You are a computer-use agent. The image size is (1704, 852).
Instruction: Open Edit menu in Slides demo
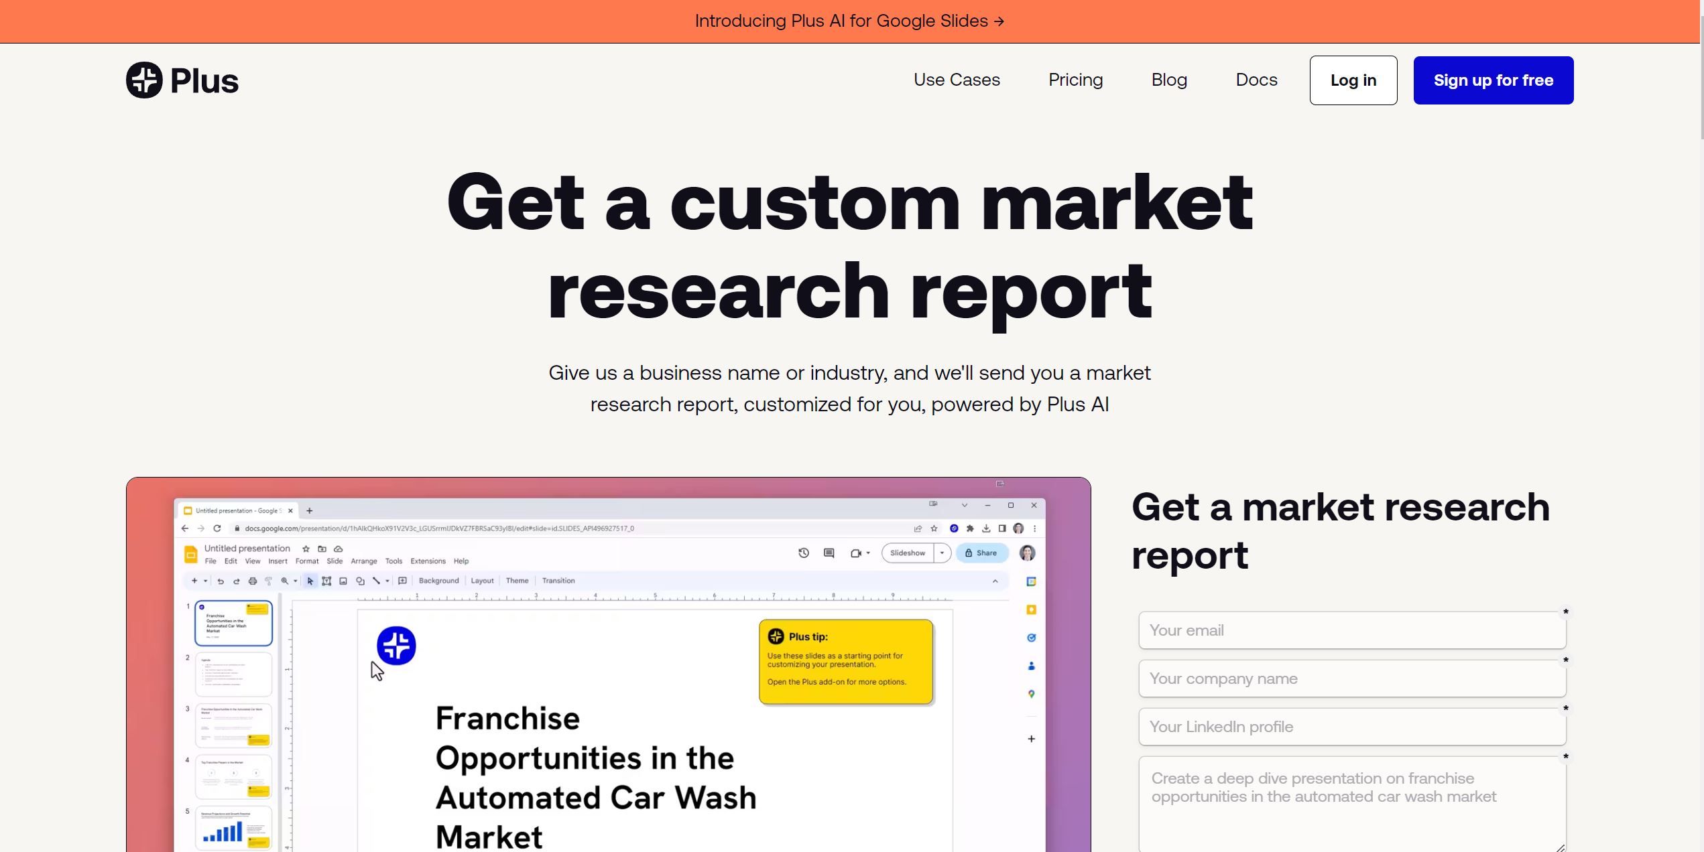tap(231, 561)
